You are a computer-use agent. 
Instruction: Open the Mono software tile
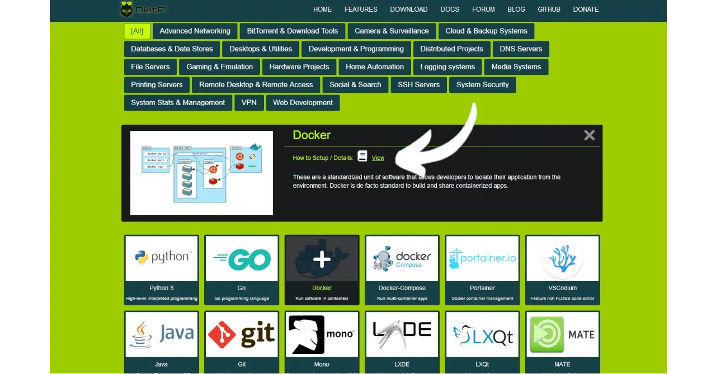[322, 334]
